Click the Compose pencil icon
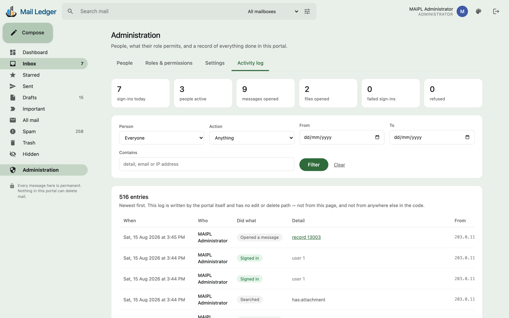Viewport: 509px width, 318px height. click(14, 32)
